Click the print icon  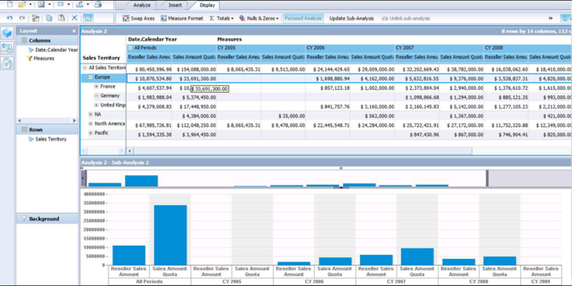(97, 5)
